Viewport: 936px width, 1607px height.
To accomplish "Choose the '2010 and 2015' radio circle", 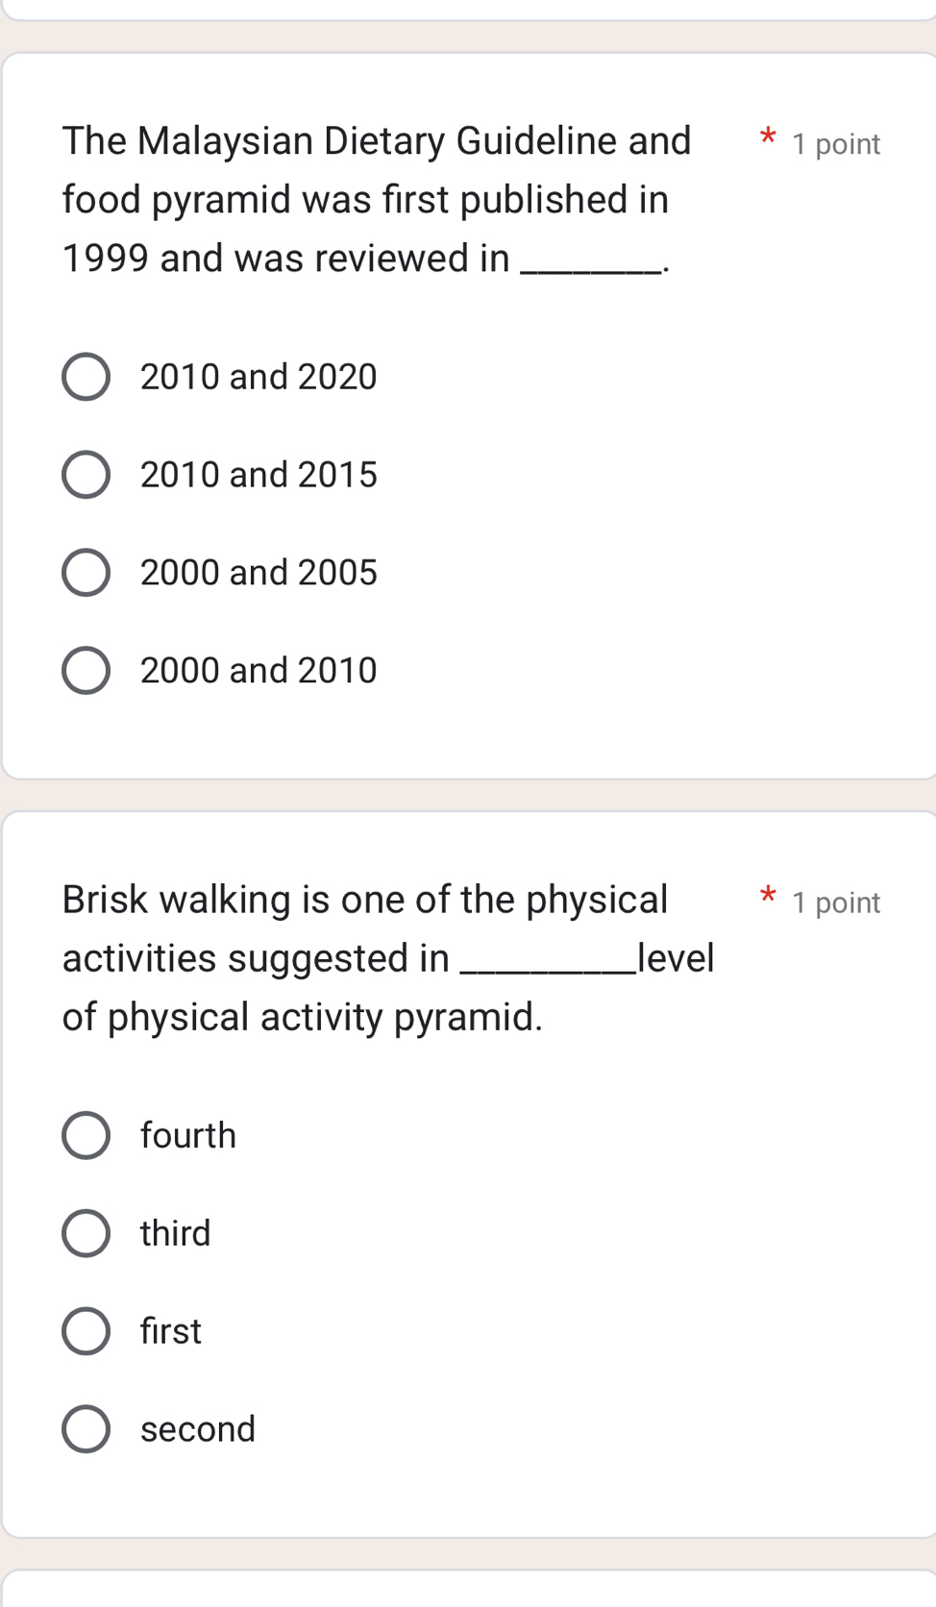I will pos(86,475).
